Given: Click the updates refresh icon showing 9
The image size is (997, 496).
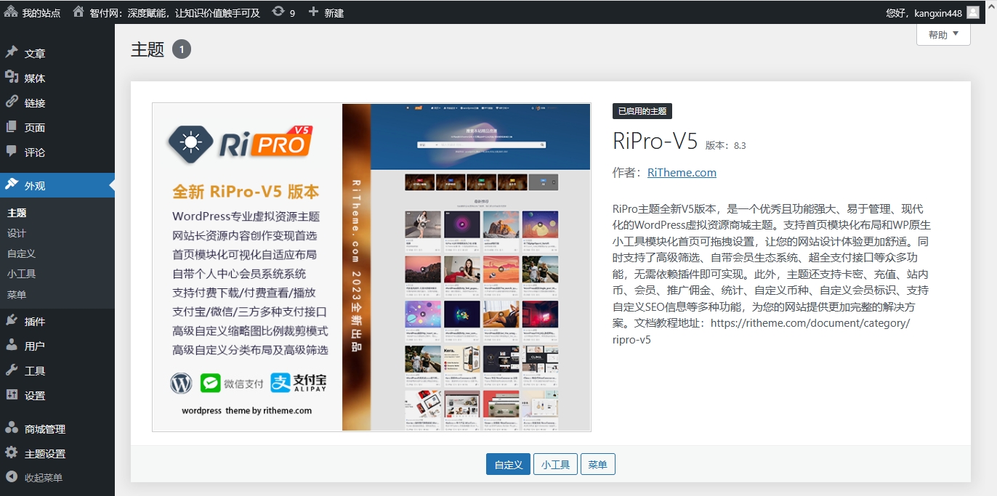Looking at the screenshot, I should 278,12.
